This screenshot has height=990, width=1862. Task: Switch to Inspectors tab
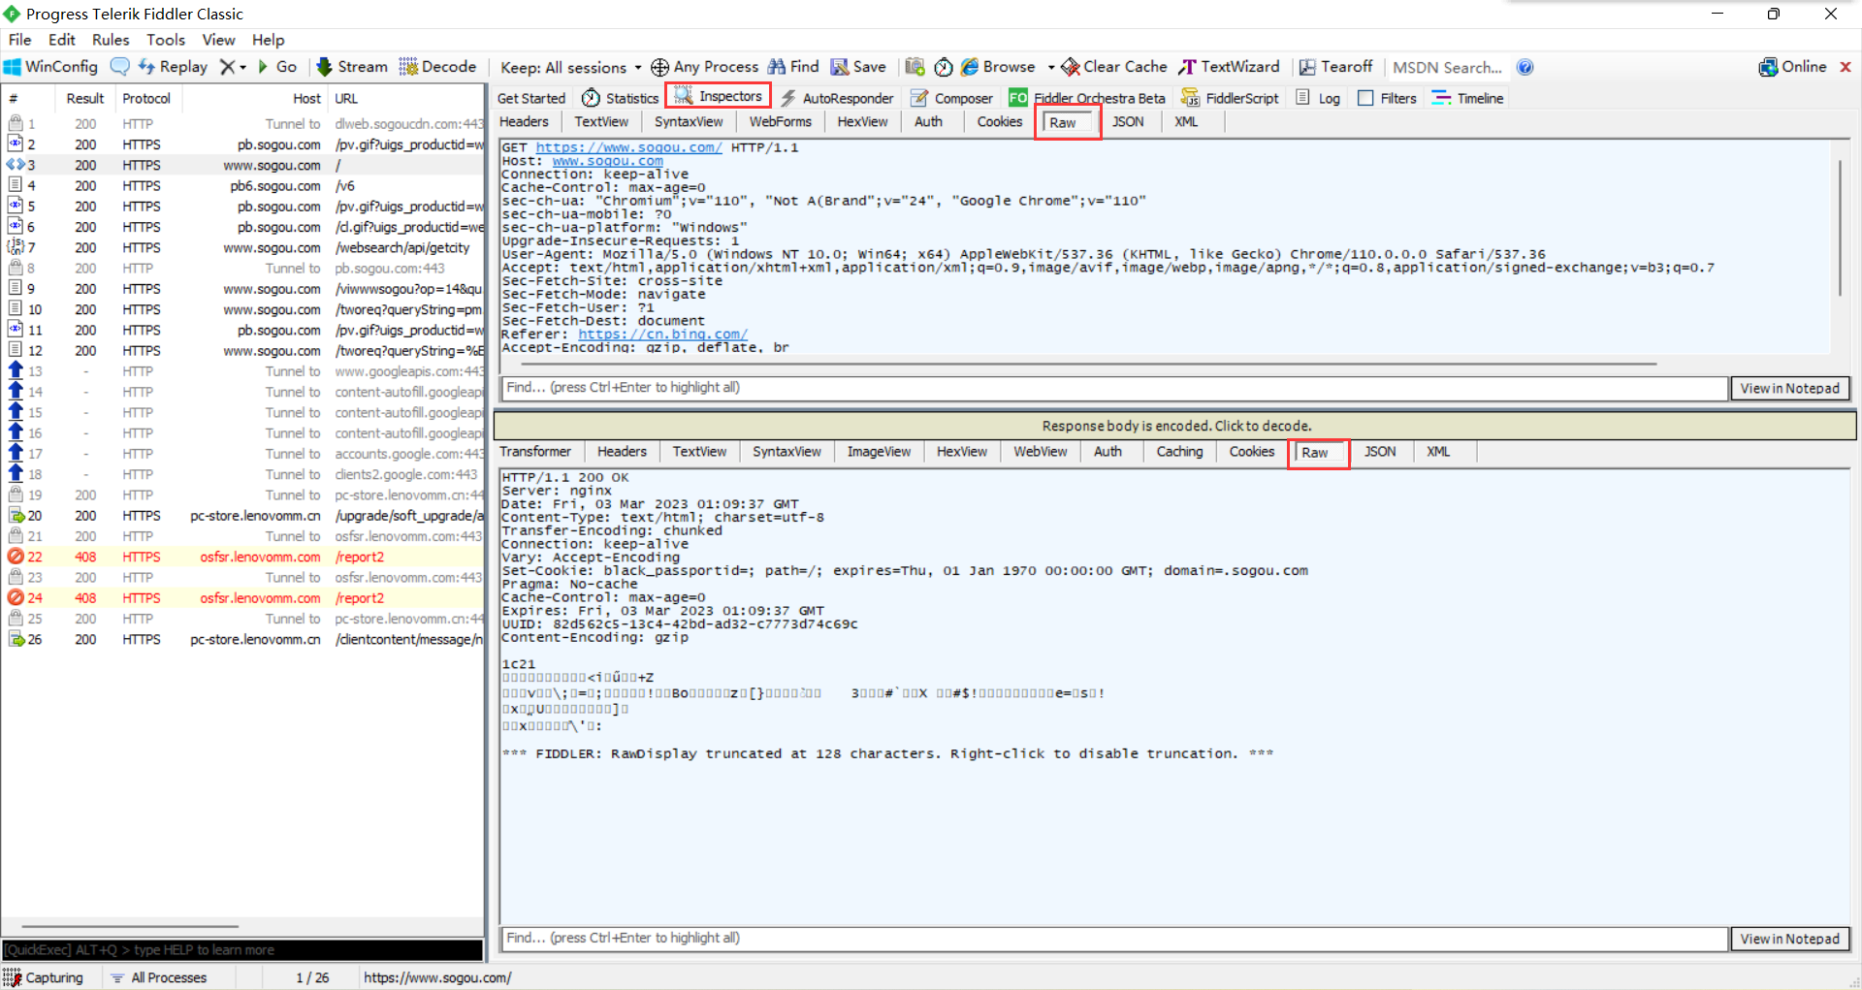(718, 96)
